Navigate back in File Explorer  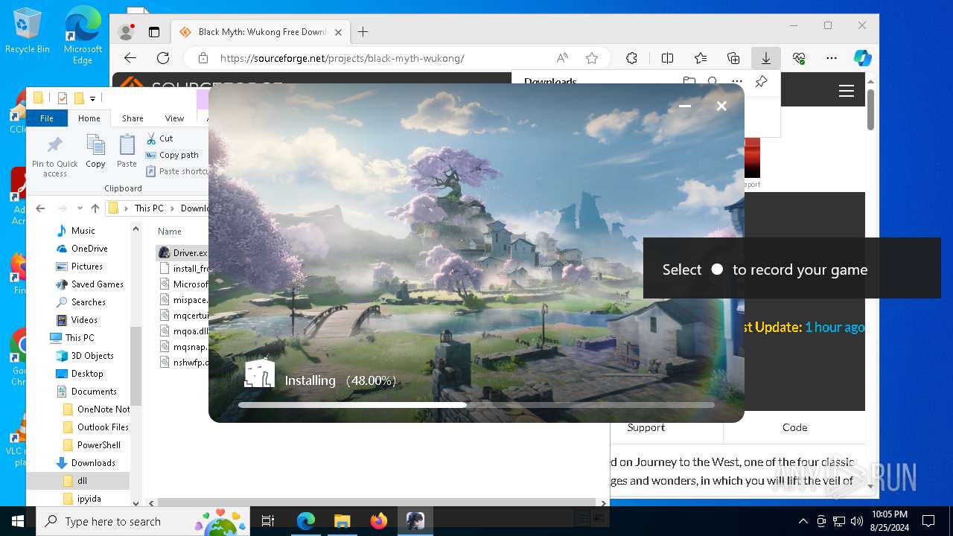coord(40,208)
